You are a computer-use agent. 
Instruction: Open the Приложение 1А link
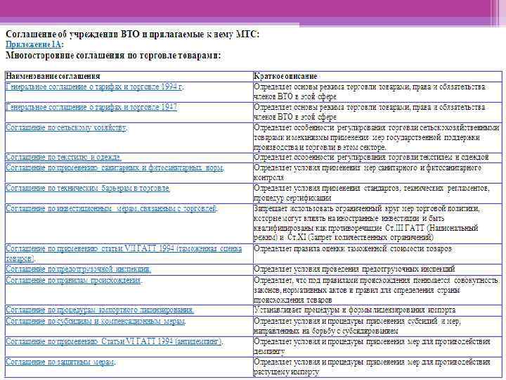click(34, 44)
